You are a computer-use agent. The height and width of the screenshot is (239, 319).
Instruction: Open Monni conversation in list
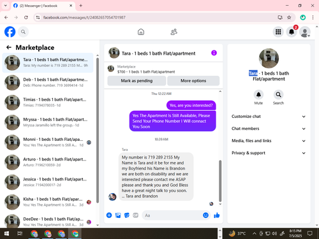tap(48, 142)
